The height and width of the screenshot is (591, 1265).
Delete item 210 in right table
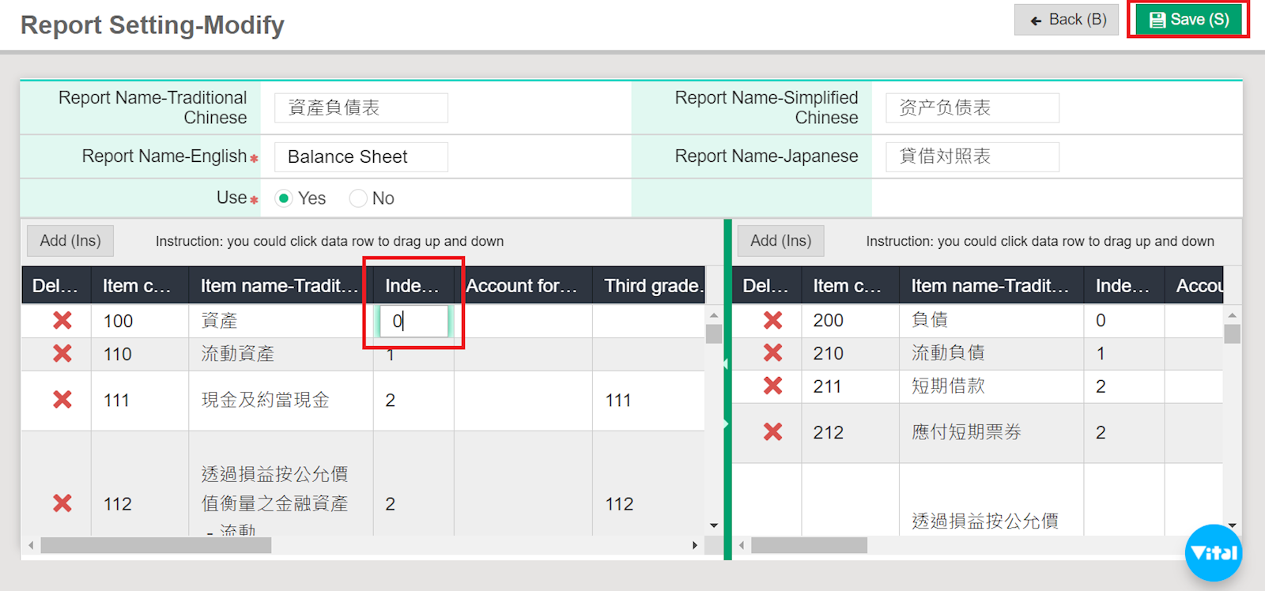772,353
